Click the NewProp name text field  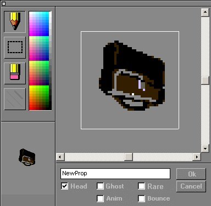click(115, 174)
